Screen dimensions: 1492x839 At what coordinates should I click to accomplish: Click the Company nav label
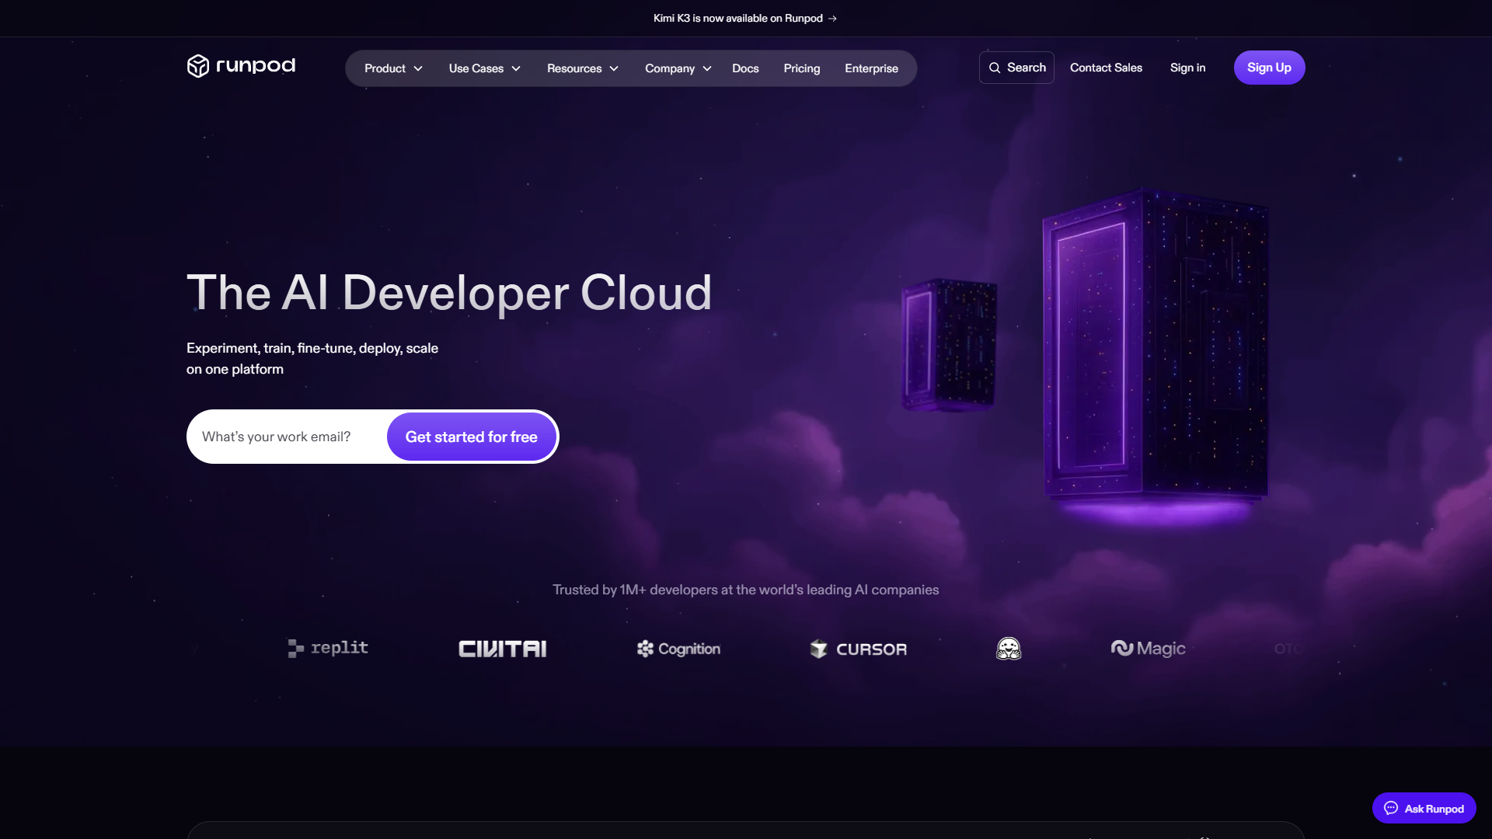pyautogui.click(x=670, y=68)
